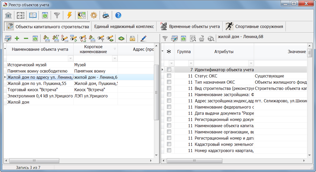Open settings with the gear icon
Screen dimensions: 316x172
(x=94, y=15)
